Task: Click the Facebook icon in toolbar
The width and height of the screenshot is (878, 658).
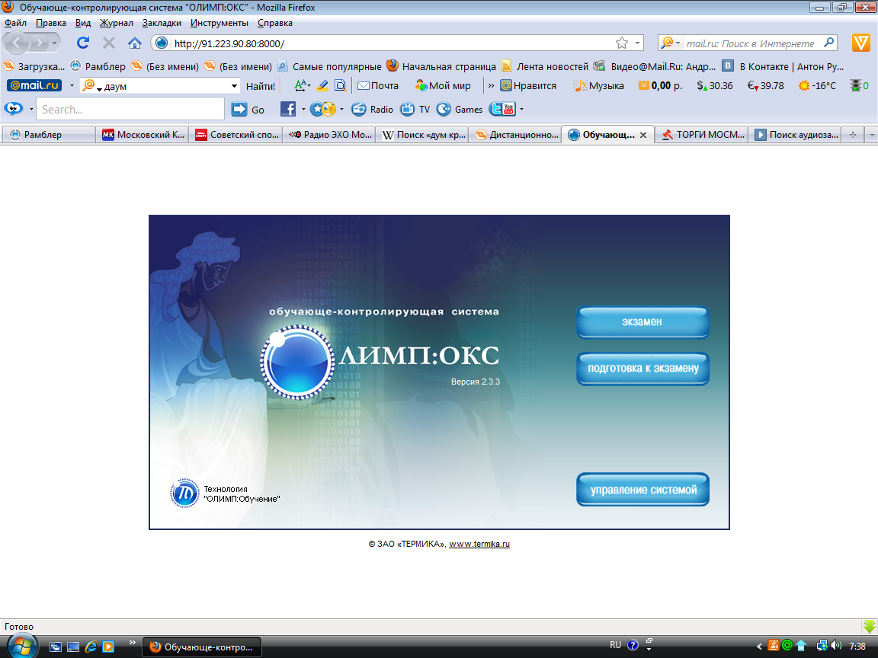Action: coord(288,109)
